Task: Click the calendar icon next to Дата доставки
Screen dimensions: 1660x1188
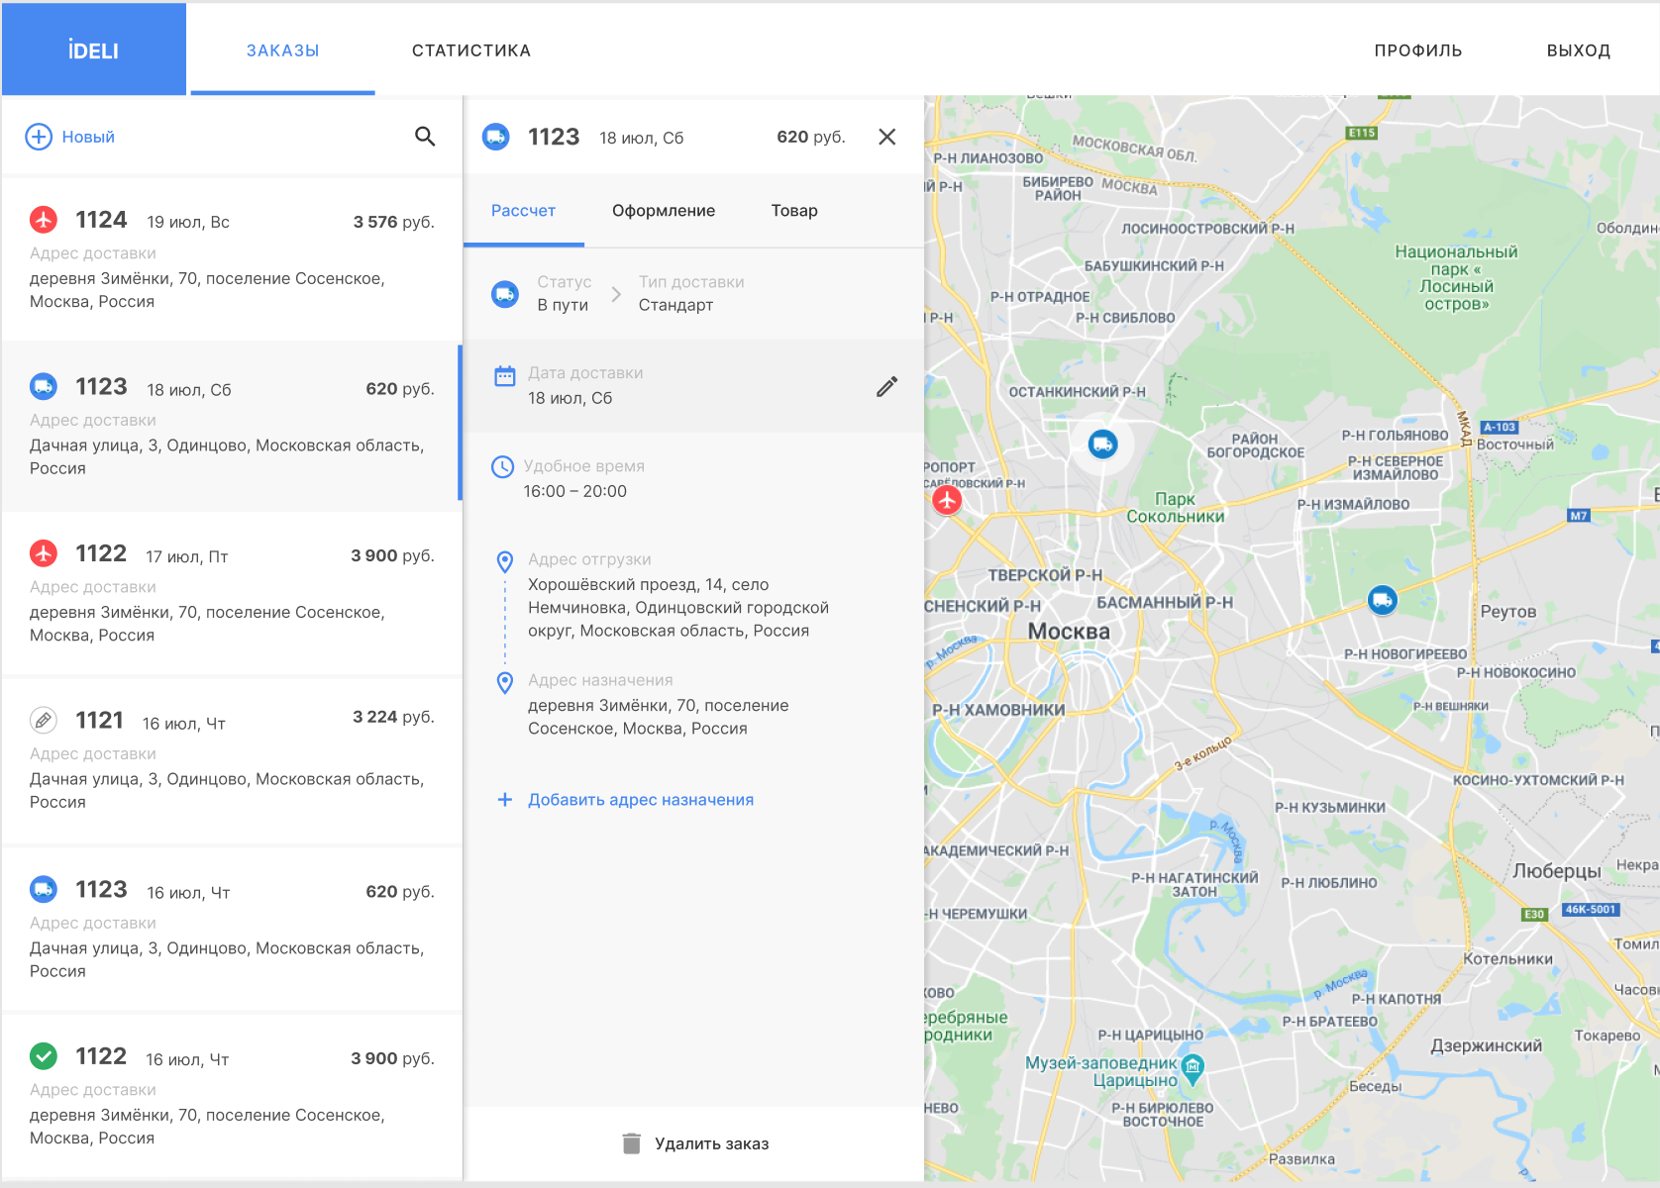Action: [x=505, y=376]
